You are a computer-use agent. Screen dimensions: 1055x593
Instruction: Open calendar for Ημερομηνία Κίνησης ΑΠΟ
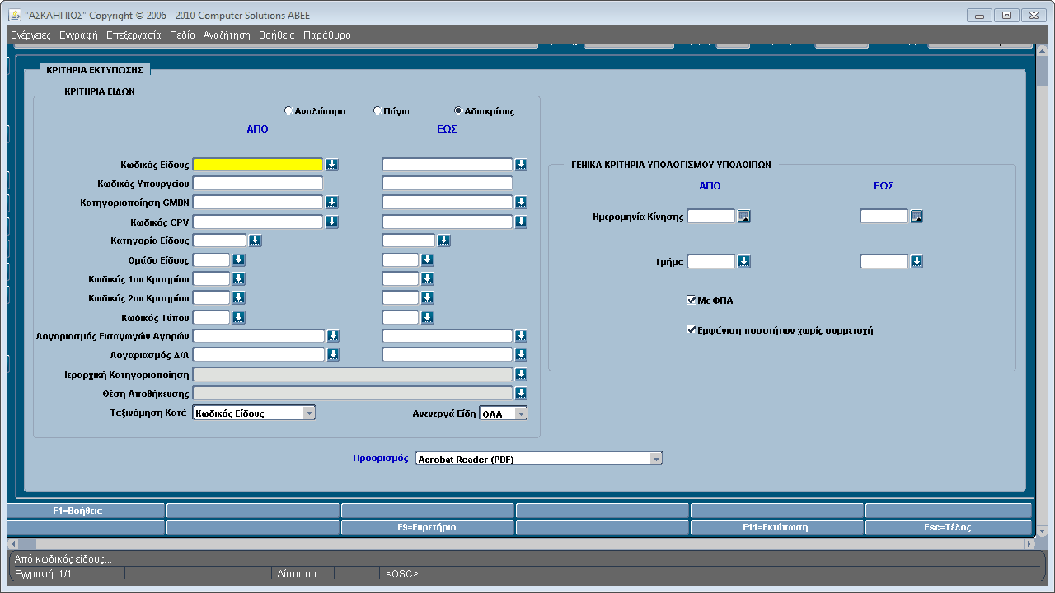pyautogui.click(x=743, y=217)
